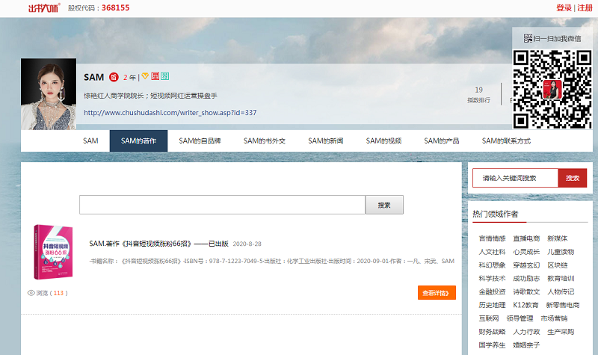Click the 注册 register link
Image resolution: width=598 pixels, height=355 pixels.
(x=585, y=8)
